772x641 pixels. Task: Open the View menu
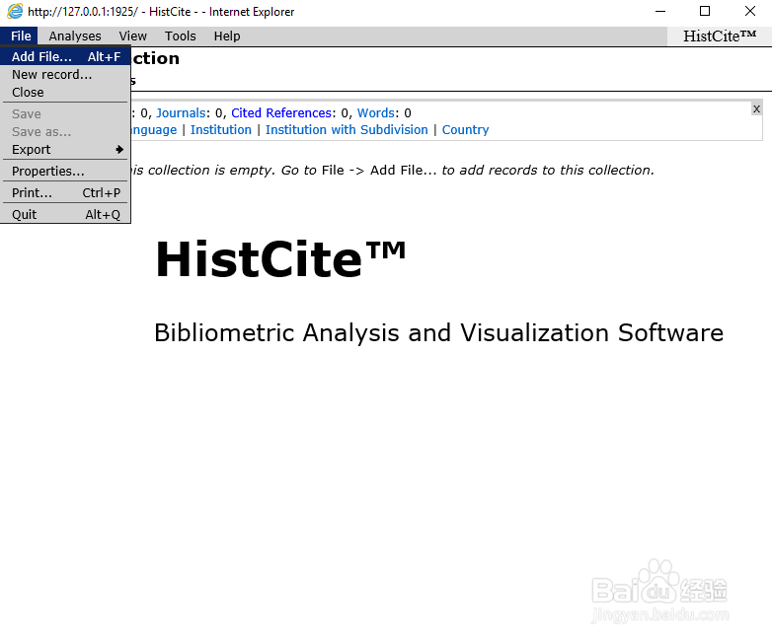[x=133, y=36]
